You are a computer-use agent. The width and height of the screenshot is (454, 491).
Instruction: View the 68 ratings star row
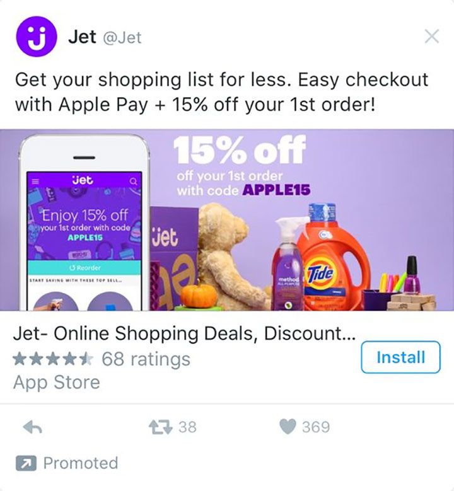tap(102, 359)
